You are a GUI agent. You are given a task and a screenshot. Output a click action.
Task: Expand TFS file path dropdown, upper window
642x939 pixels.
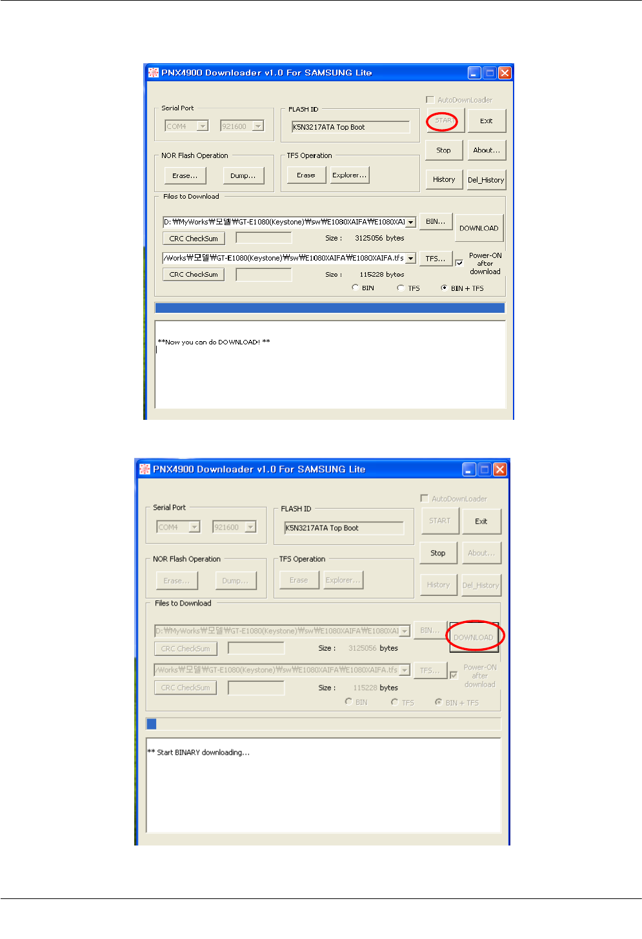click(x=410, y=258)
